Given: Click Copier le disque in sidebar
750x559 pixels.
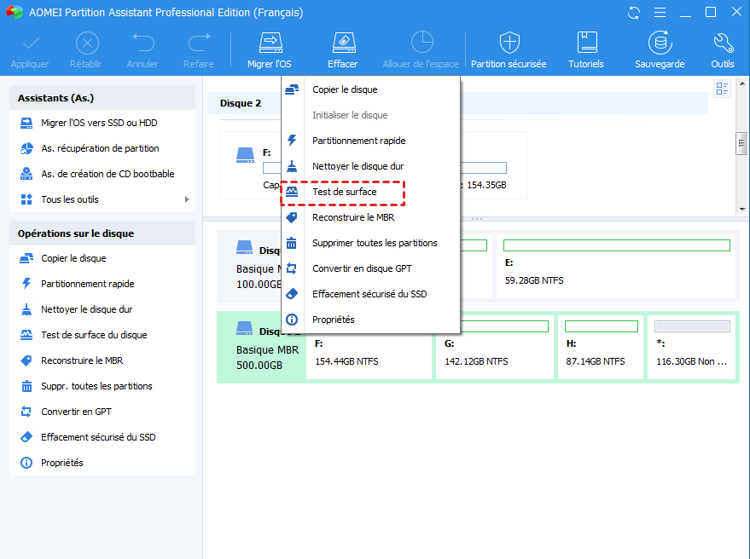Looking at the screenshot, I should click(x=102, y=258).
